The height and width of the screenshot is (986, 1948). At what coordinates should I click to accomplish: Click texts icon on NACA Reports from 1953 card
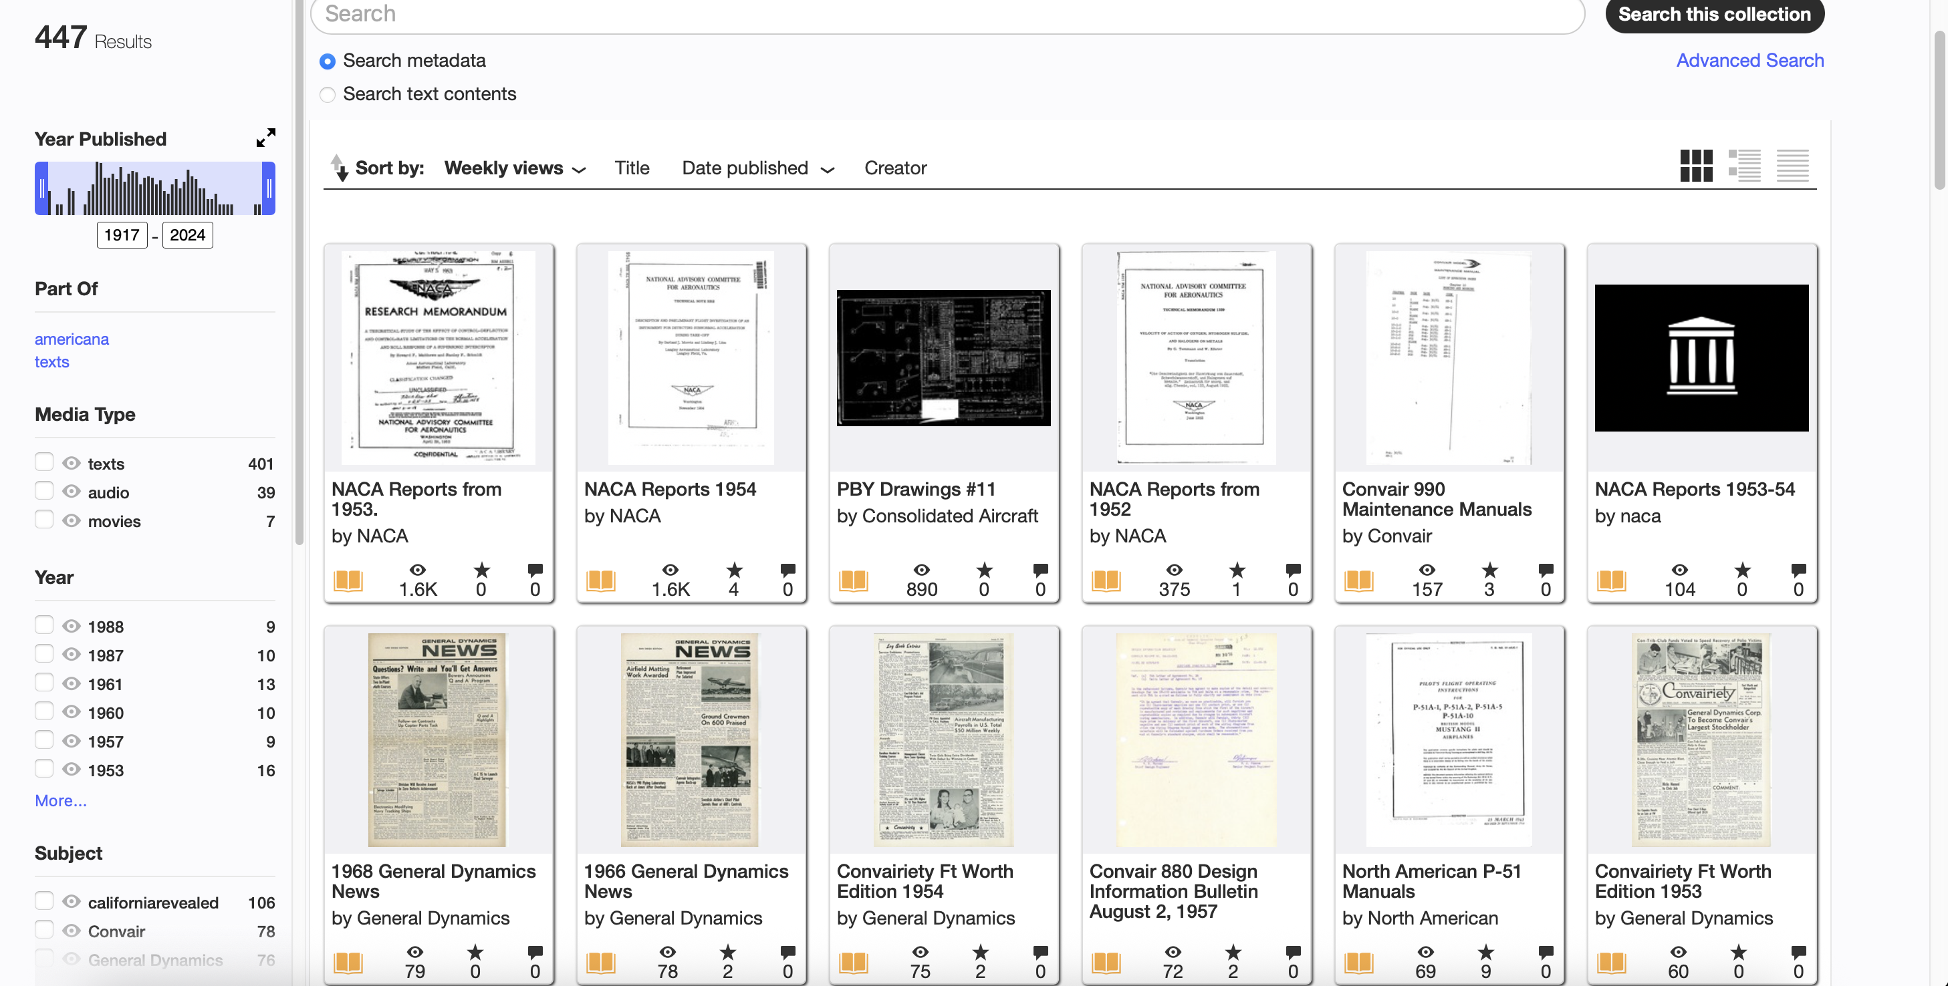348,581
